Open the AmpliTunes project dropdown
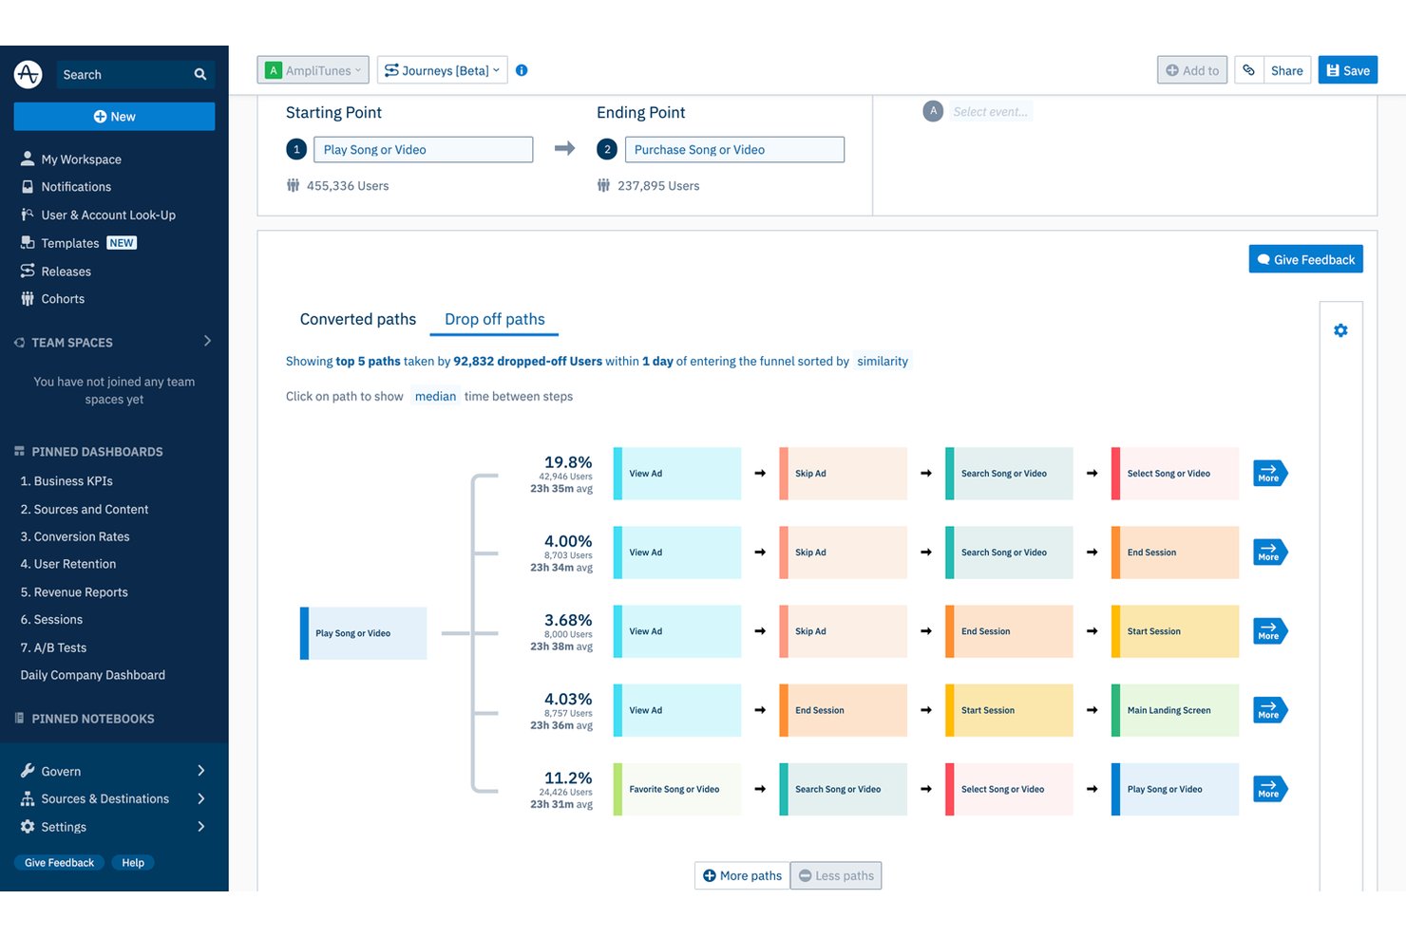 point(313,70)
